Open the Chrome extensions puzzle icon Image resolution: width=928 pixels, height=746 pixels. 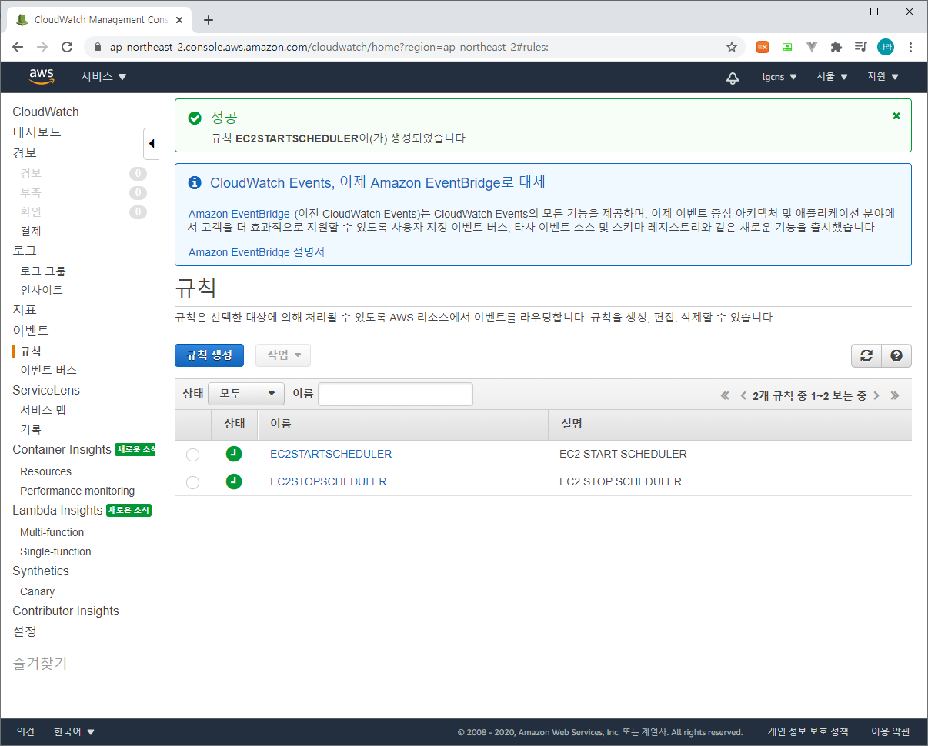tap(836, 47)
